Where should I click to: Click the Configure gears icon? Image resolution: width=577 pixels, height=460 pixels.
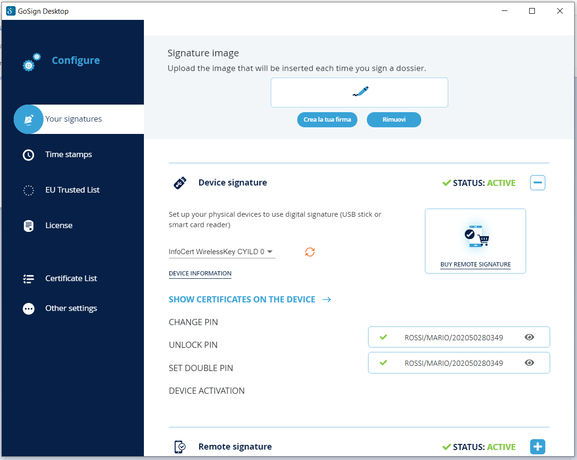[32, 62]
